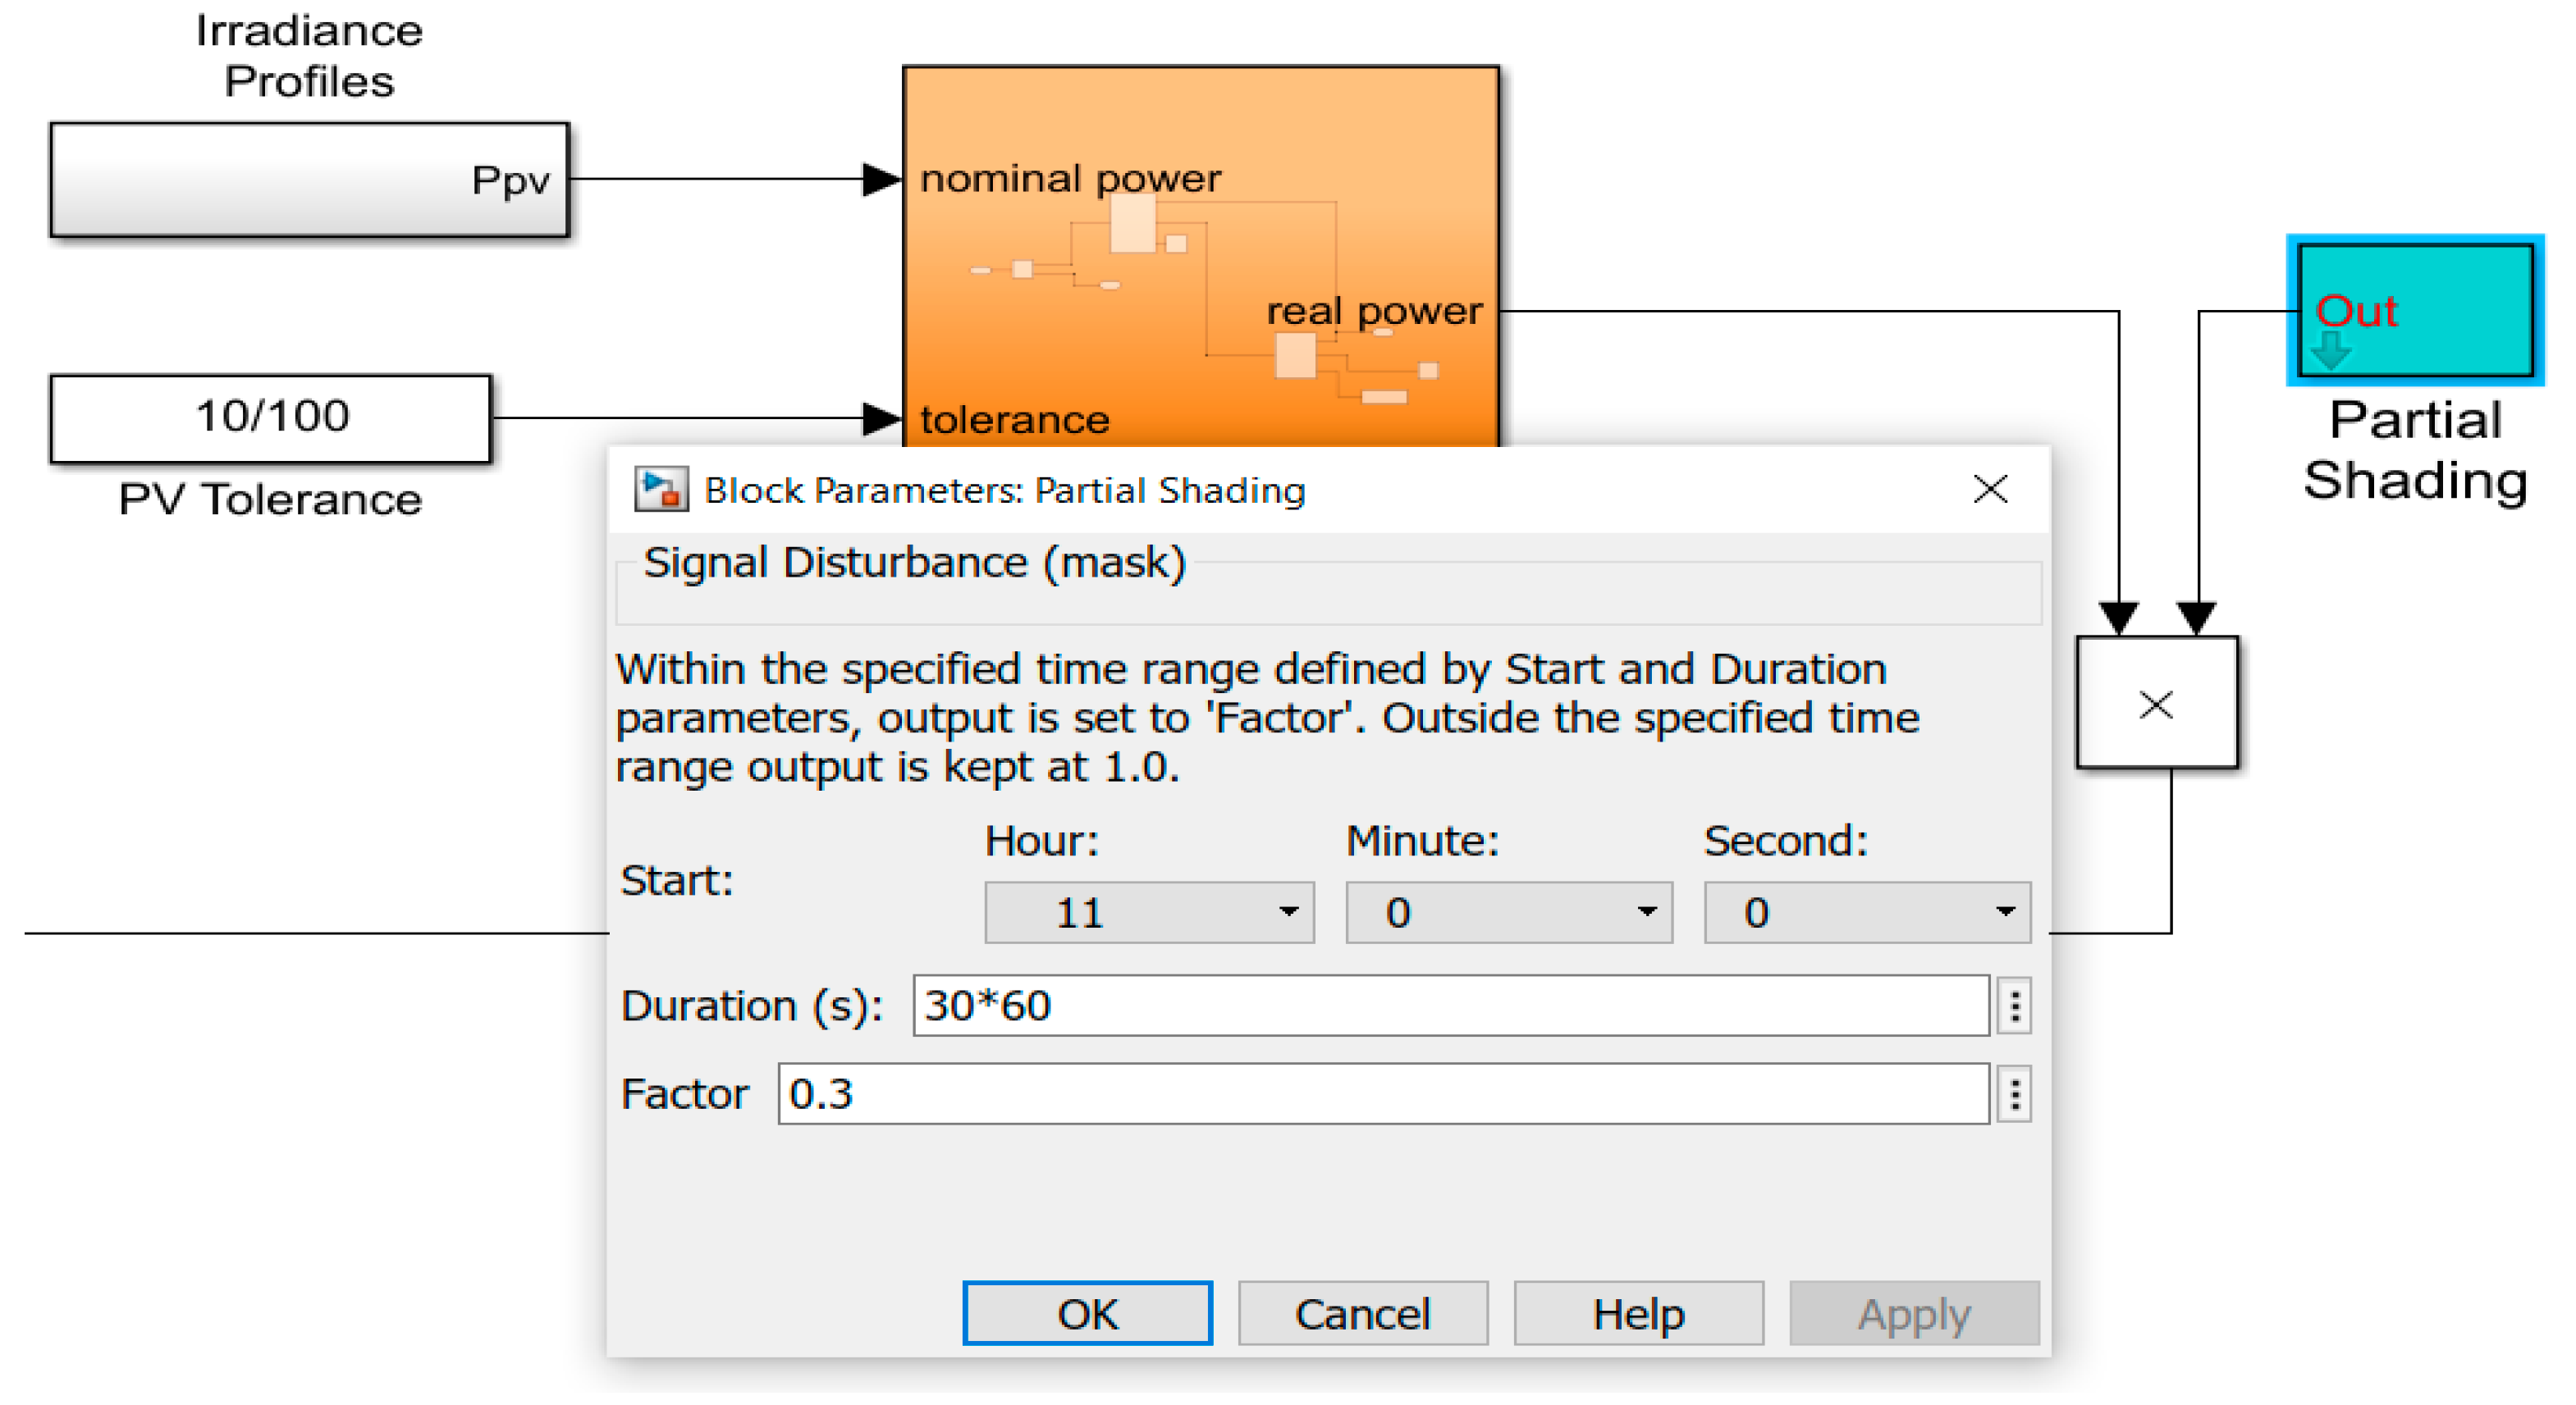
Task: Expand the Minute start dropdown
Action: (x=1508, y=912)
